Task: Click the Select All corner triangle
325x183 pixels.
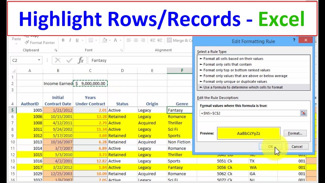Action: point(13,71)
